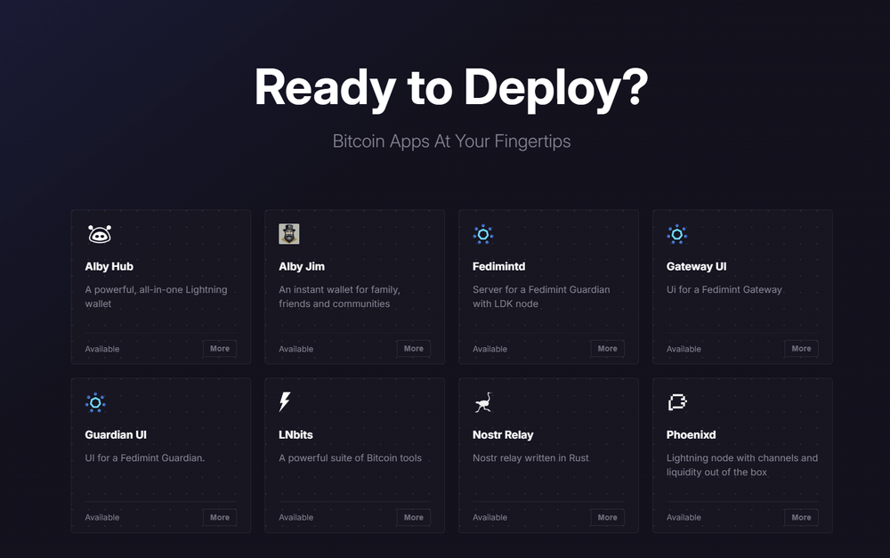Open More for LNbits
Screen dimensions: 890x558
coord(414,517)
